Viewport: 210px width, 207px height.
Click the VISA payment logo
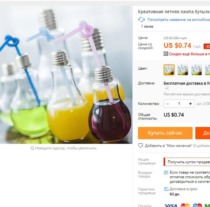pyautogui.click(x=171, y=205)
